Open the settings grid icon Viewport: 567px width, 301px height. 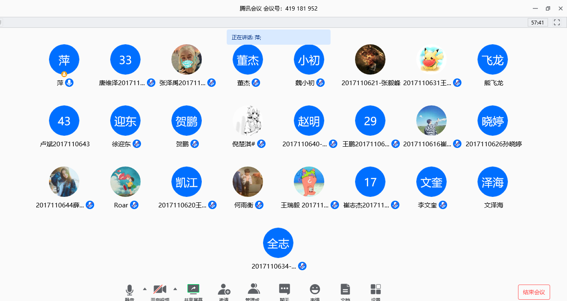(375, 290)
